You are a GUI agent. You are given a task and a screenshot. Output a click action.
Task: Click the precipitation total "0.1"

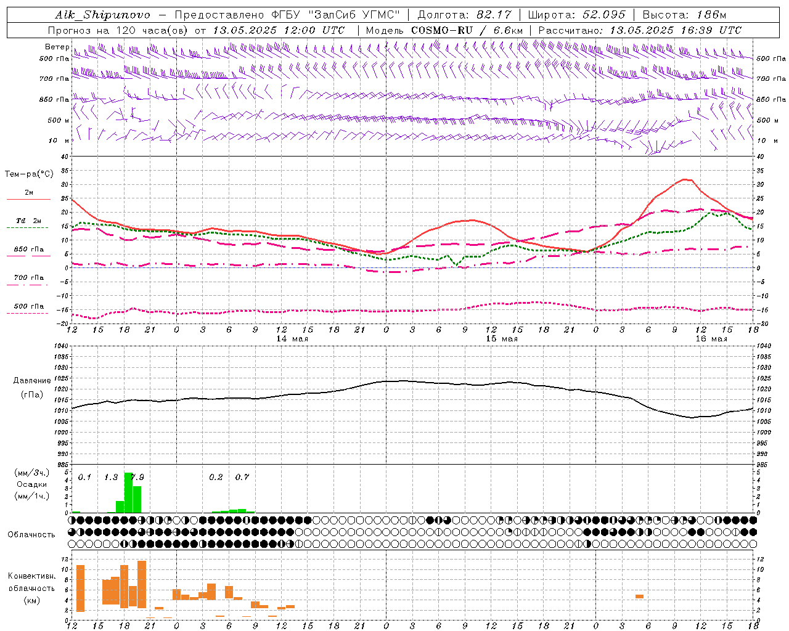coord(84,477)
